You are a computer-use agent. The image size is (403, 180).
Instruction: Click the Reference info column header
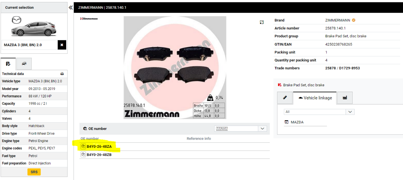199,138
